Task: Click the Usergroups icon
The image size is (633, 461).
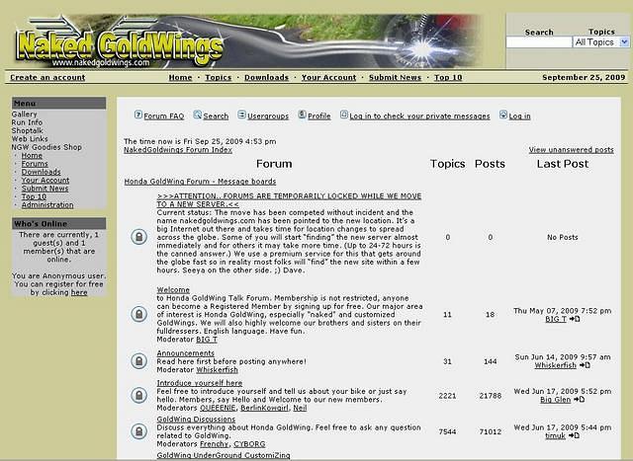Action: (241, 115)
